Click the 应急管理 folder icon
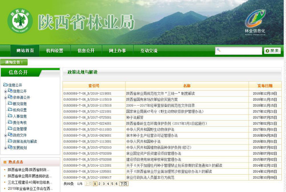This screenshot has height=192, width=286. [x=10, y=129]
